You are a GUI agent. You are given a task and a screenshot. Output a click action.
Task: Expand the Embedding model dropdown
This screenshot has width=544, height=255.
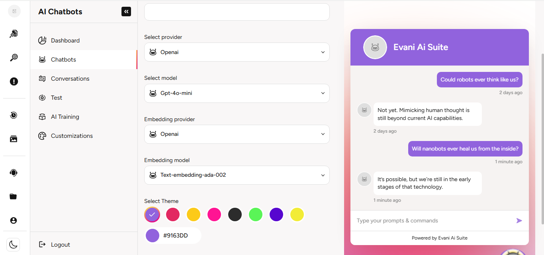[237, 175]
